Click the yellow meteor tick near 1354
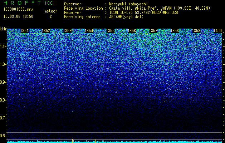The image size is (225, 143). (95, 141)
